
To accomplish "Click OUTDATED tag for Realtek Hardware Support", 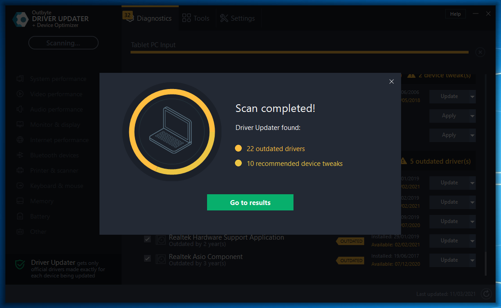I will 350,241.
